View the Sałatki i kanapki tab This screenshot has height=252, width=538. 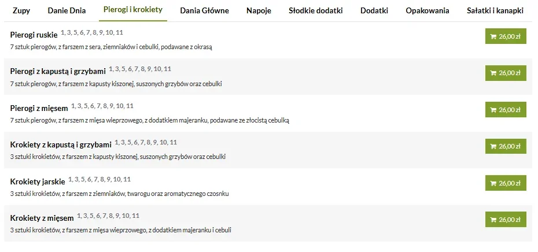[495, 10]
